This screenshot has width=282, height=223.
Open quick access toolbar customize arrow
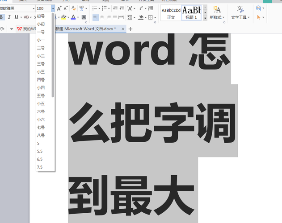tap(12, 29)
